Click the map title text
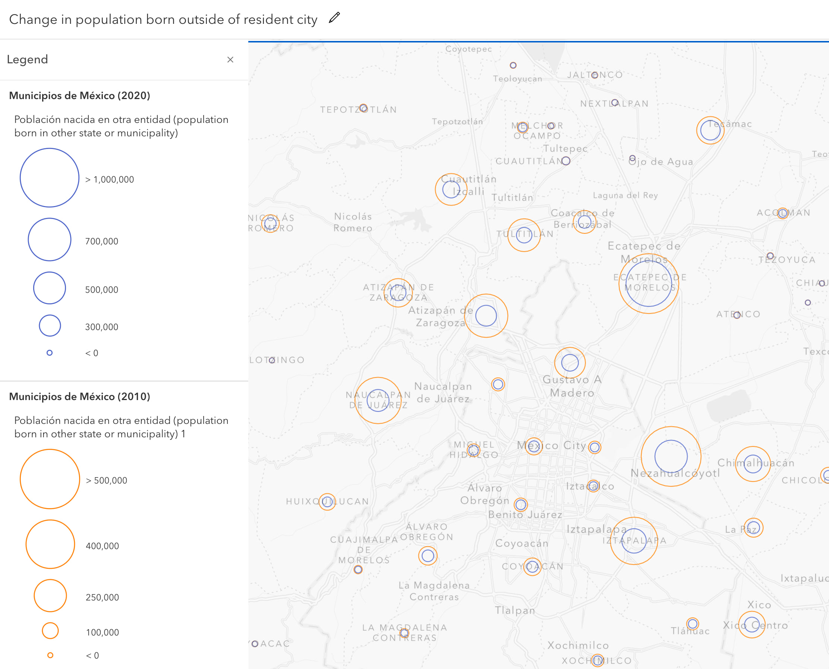829x669 pixels. (163, 19)
